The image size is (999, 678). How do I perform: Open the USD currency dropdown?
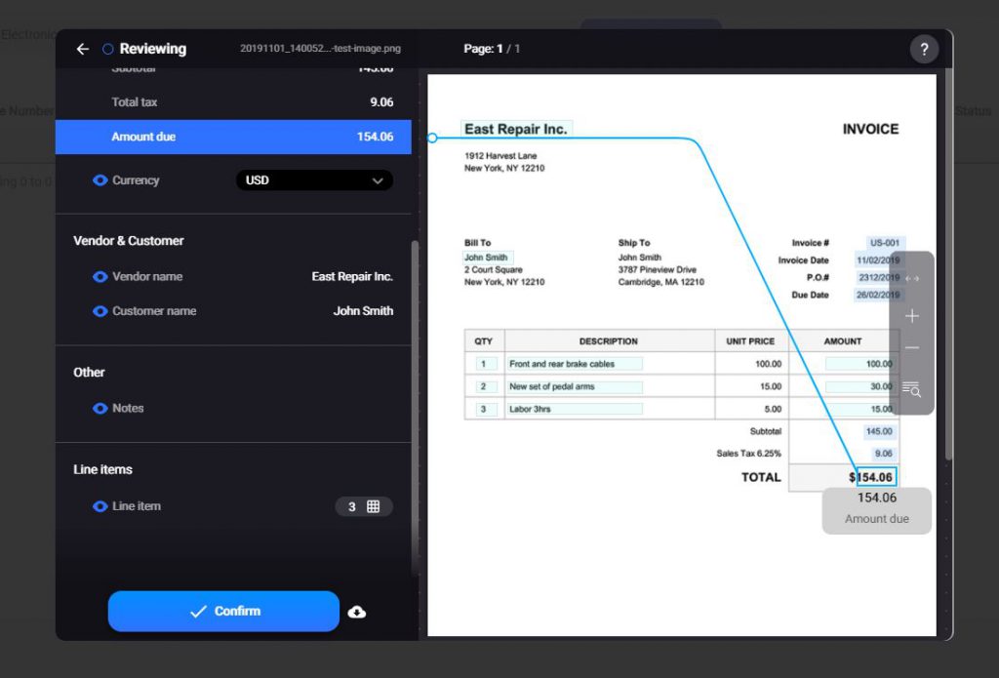pos(314,180)
